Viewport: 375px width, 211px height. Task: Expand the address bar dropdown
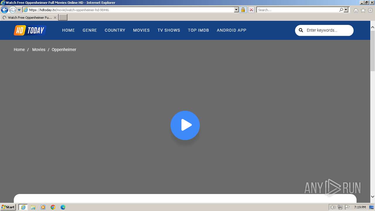point(236,10)
